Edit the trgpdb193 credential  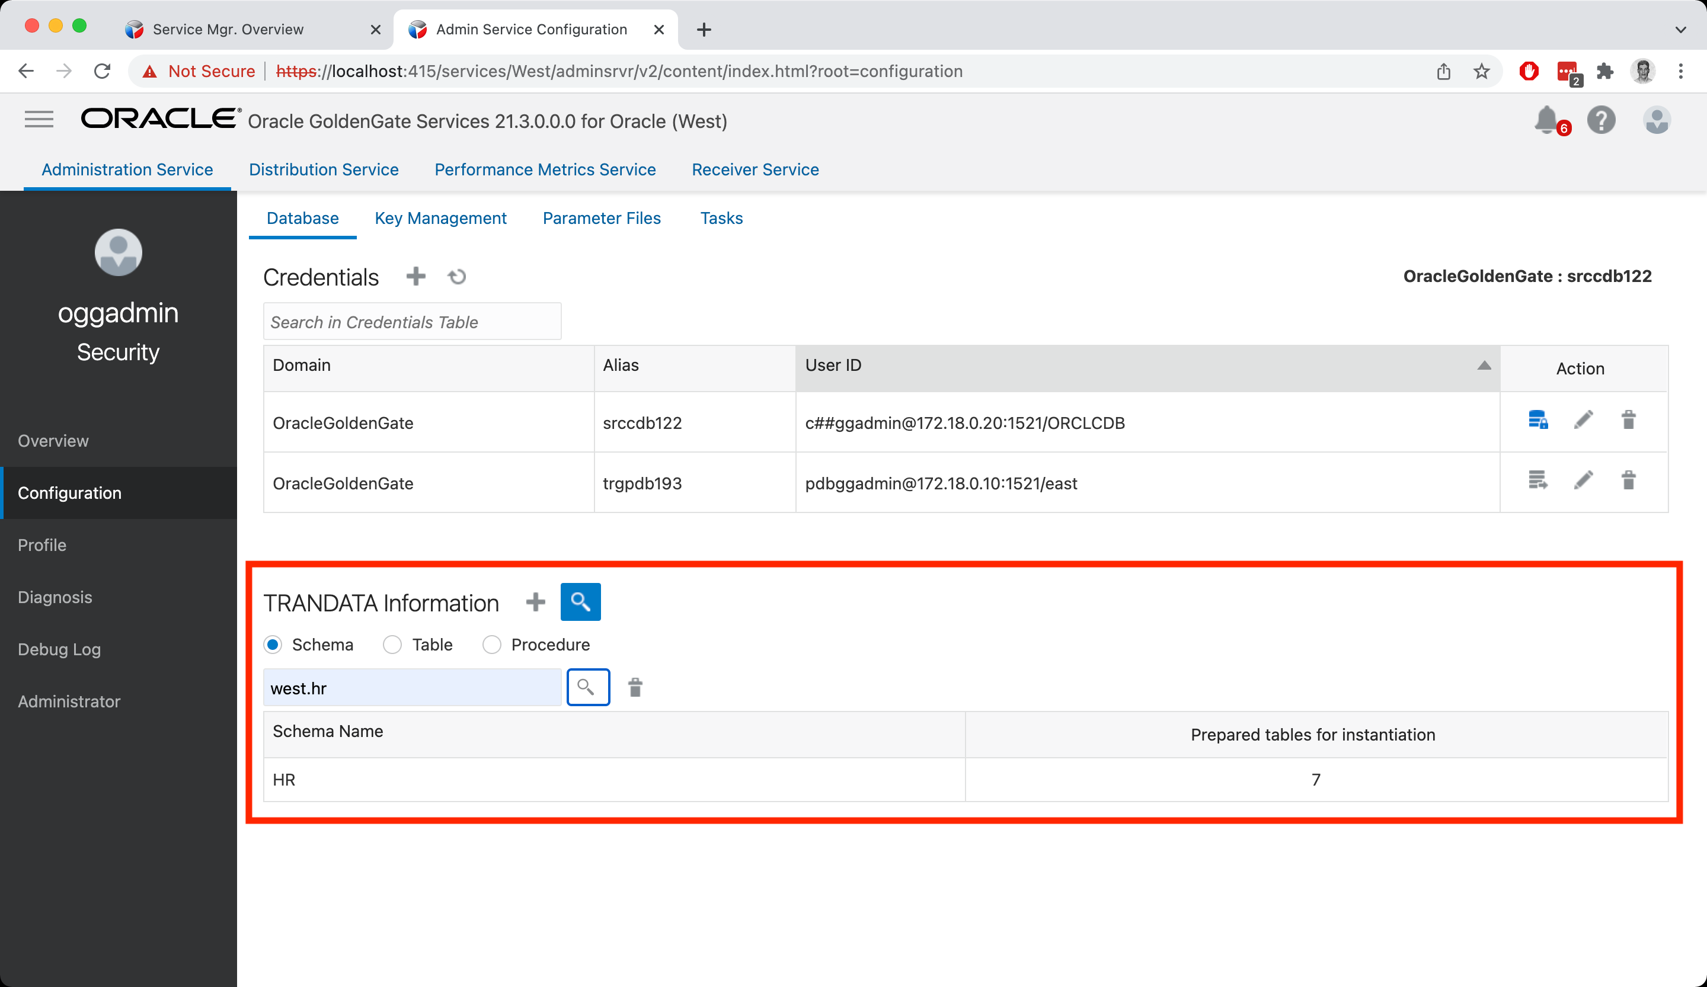pos(1583,480)
